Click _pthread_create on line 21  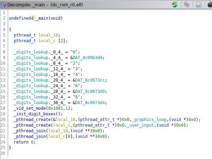(32, 125)
